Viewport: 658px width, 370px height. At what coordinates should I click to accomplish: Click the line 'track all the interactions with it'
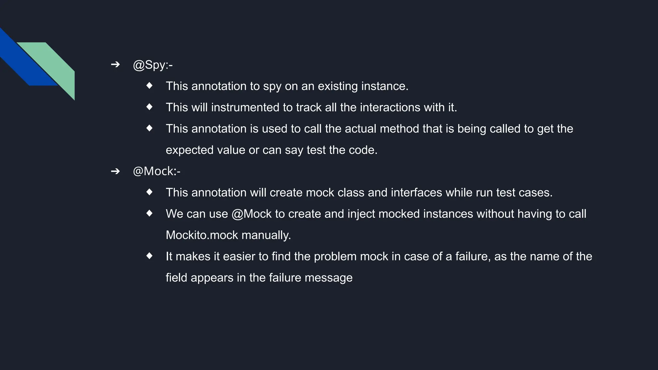pyautogui.click(x=311, y=108)
